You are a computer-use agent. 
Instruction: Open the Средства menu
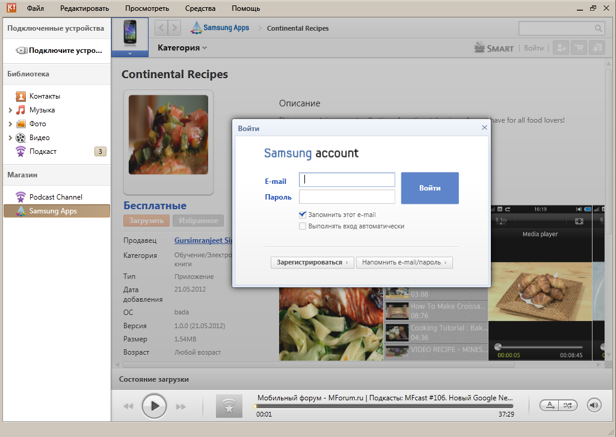[x=201, y=8]
